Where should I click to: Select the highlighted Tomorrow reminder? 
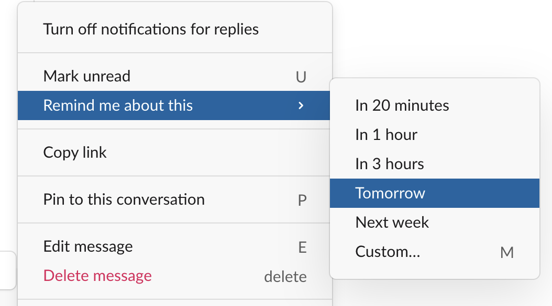(390, 193)
